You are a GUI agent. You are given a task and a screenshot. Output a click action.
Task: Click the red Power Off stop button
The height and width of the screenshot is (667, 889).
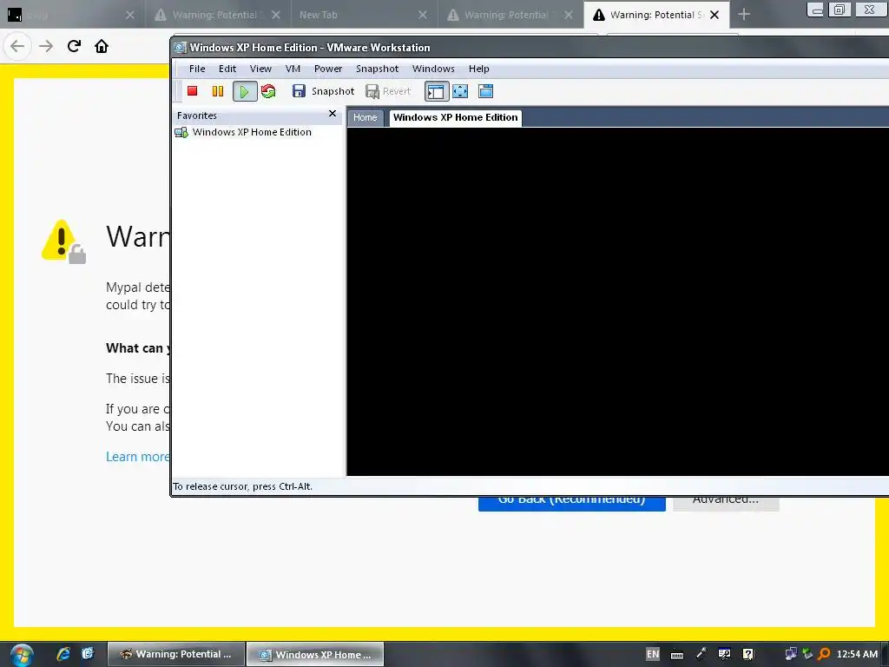pos(192,90)
